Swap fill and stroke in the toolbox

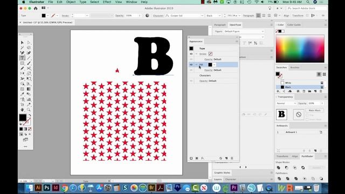[x=30, y=115]
